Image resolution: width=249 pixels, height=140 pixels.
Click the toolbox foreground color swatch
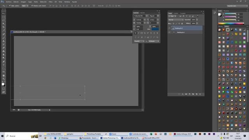click(x=3, y=84)
